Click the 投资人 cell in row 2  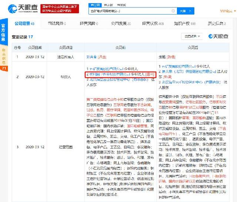66,77
